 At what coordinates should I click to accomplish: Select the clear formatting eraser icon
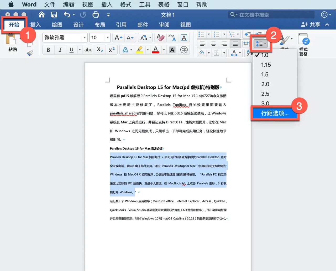[160, 38]
